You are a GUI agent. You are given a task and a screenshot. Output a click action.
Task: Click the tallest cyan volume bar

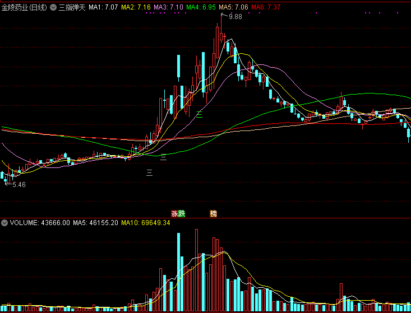[178, 272]
